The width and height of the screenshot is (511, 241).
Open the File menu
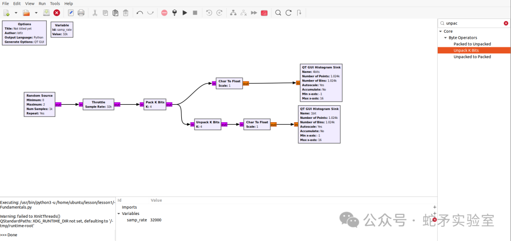[6, 3]
